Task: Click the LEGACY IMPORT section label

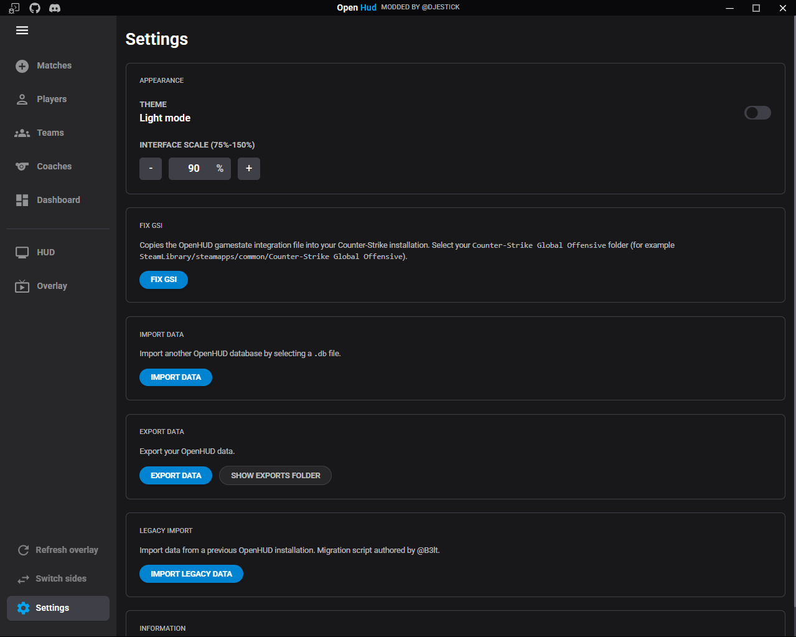Action: [x=166, y=531]
